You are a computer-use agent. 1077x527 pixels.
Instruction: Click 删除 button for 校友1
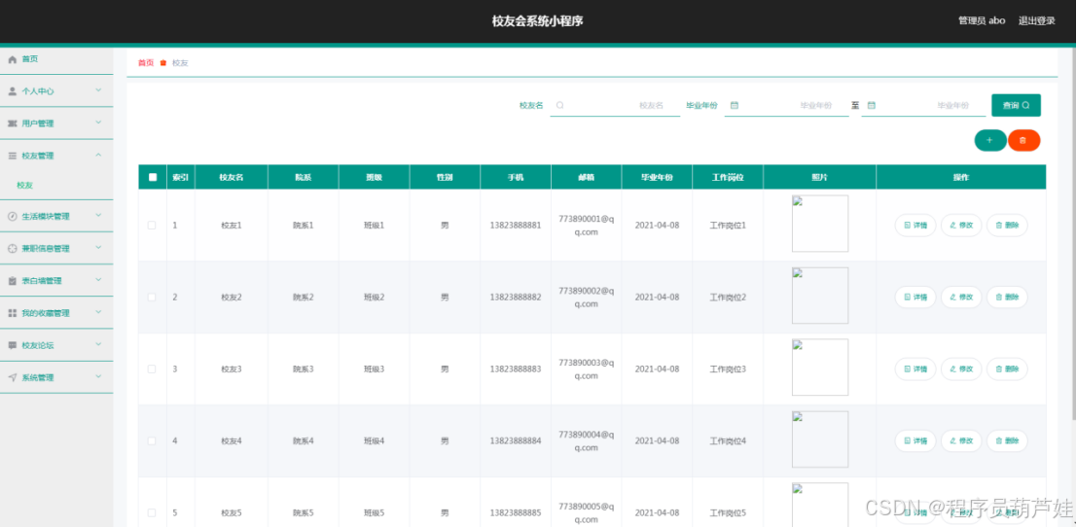pyautogui.click(x=1007, y=225)
